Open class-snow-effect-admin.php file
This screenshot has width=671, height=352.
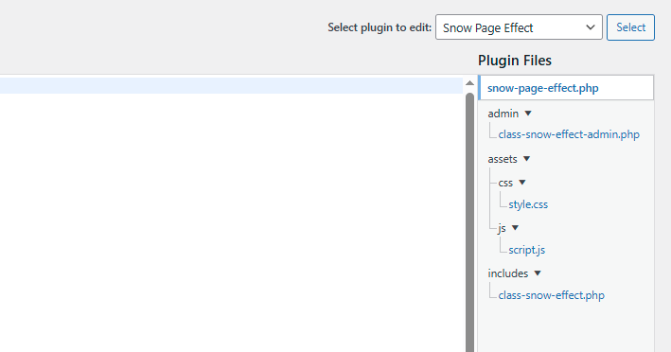click(569, 134)
